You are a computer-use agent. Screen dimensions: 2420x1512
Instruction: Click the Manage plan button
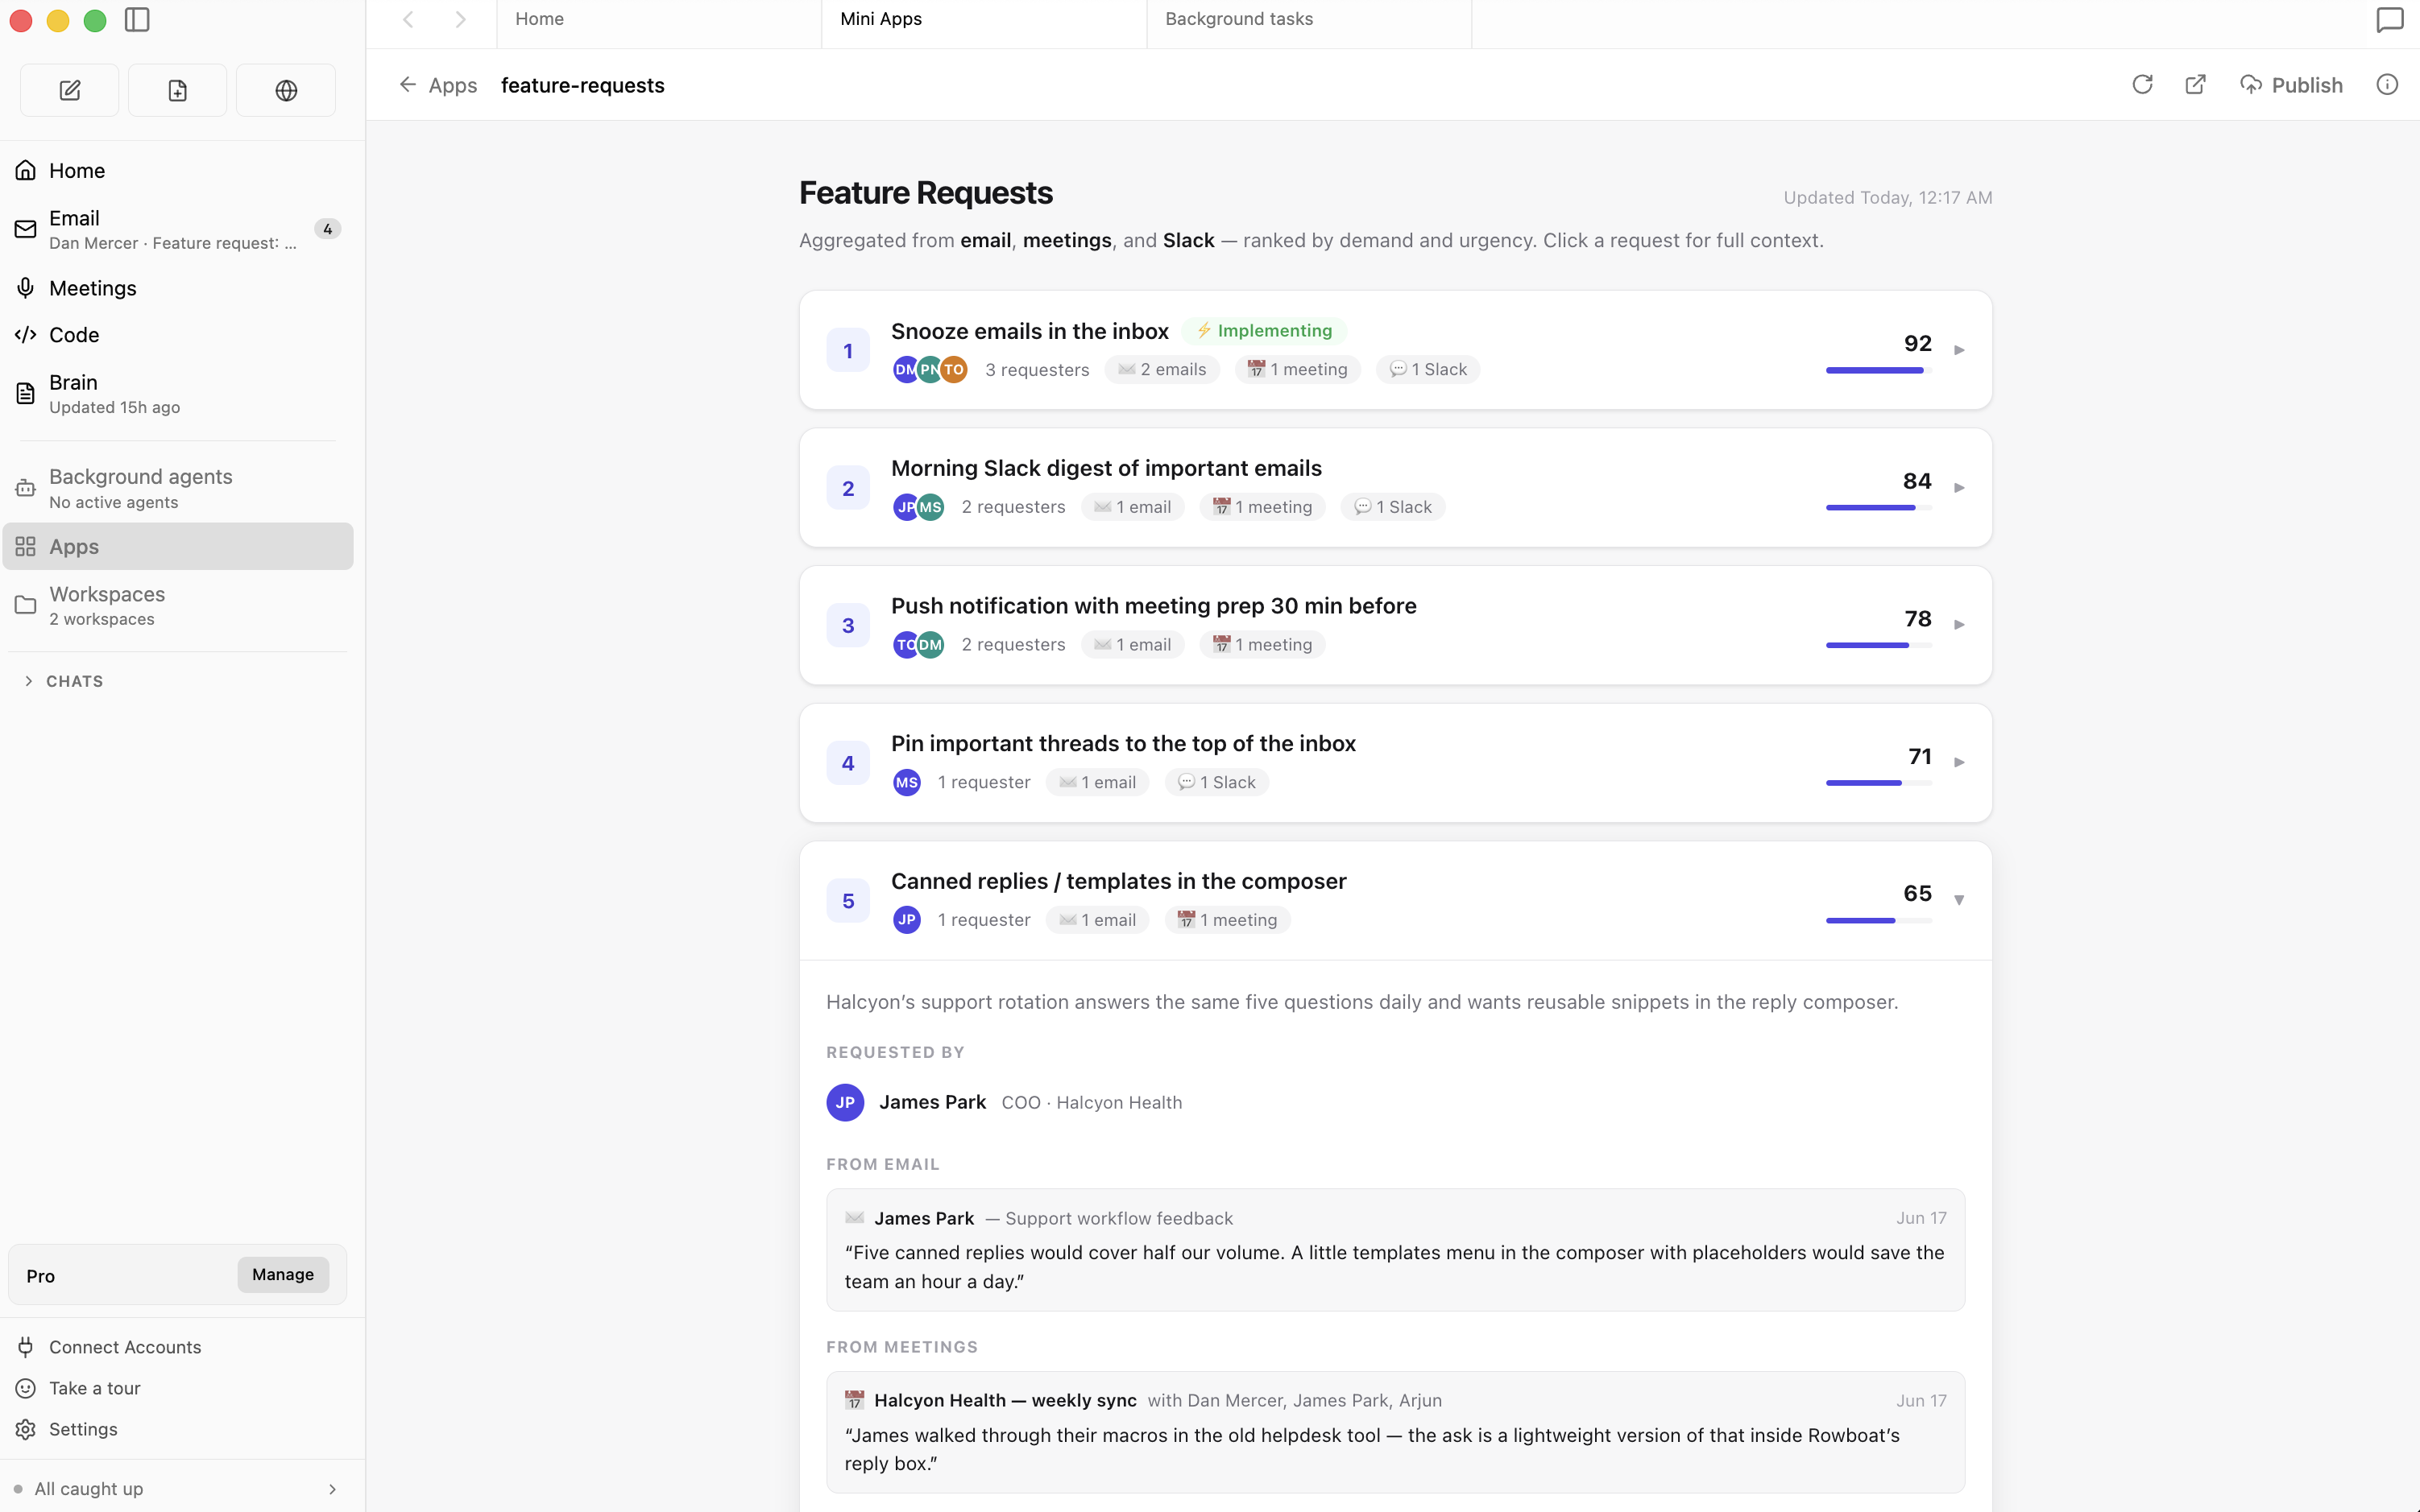tap(283, 1274)
